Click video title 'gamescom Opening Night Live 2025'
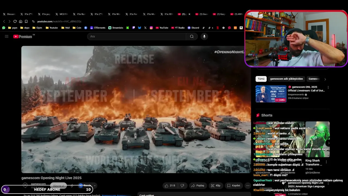Screen dimensions: 348x196 [51, 178]
